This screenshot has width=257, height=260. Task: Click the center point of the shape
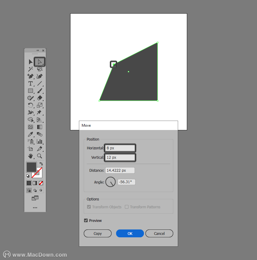128,72
